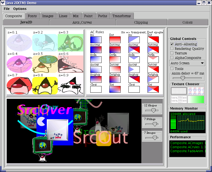The image size is (212, 172).
Task: Click the 10448K allocated text
Action: (183, 114)
